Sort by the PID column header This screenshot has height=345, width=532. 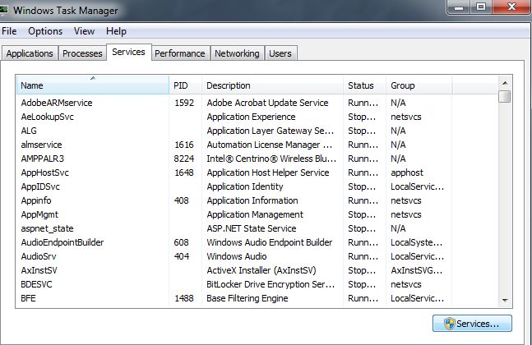click(x=185, y=85)
